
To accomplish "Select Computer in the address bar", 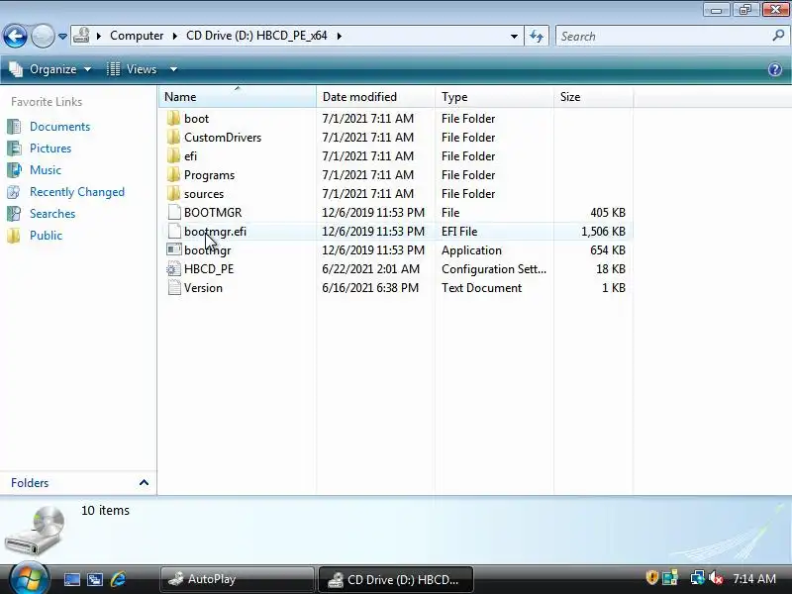I will [x=137, y=36].
